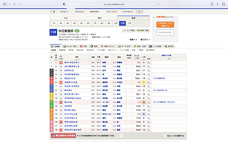Toggle favorite icon for カントル row
The height and width of the screenshot is (142, 228).
click(149, 102)
